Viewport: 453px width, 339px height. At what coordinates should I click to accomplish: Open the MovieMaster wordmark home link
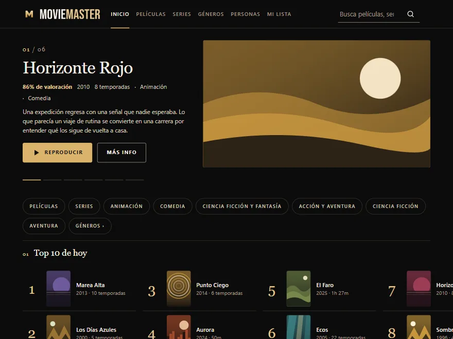click(70, 14)
